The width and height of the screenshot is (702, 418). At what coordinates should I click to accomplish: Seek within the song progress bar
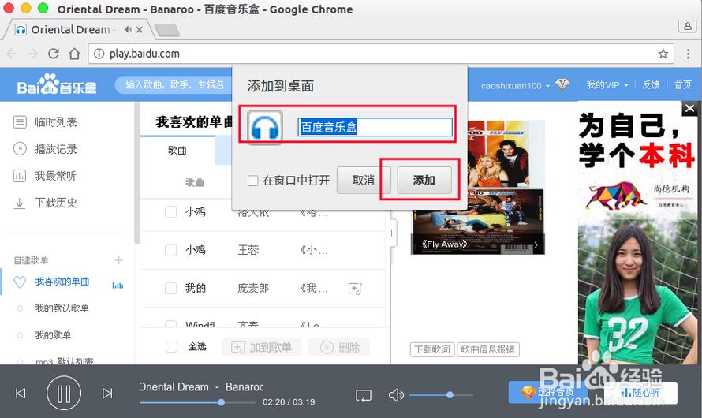tap(197, 402)
